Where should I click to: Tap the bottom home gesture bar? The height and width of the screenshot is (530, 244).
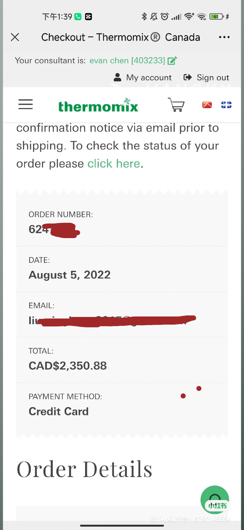[x=122, y=526]
